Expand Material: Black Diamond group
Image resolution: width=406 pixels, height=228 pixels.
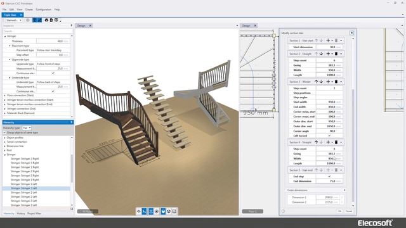point(4,113)
